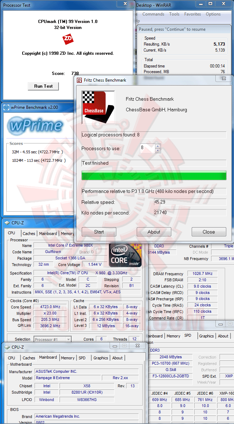
Task: Open the Options menu in WinRAR
Action: point(213,14)
